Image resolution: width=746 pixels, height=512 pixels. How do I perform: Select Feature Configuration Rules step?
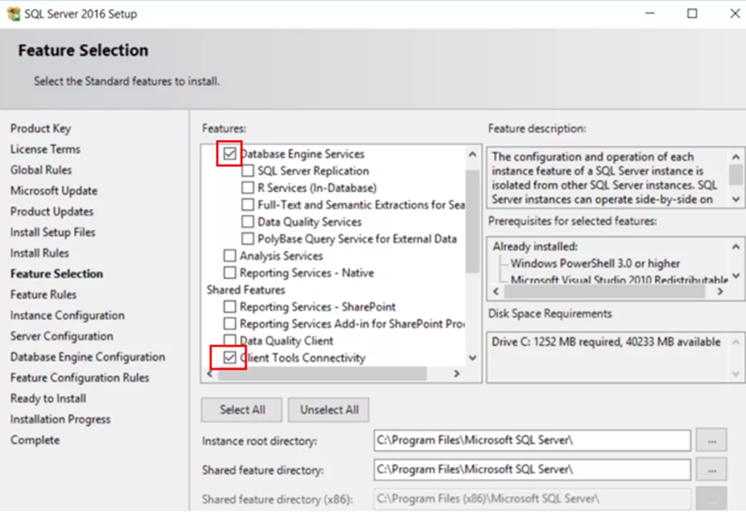(x=80, y=378)
